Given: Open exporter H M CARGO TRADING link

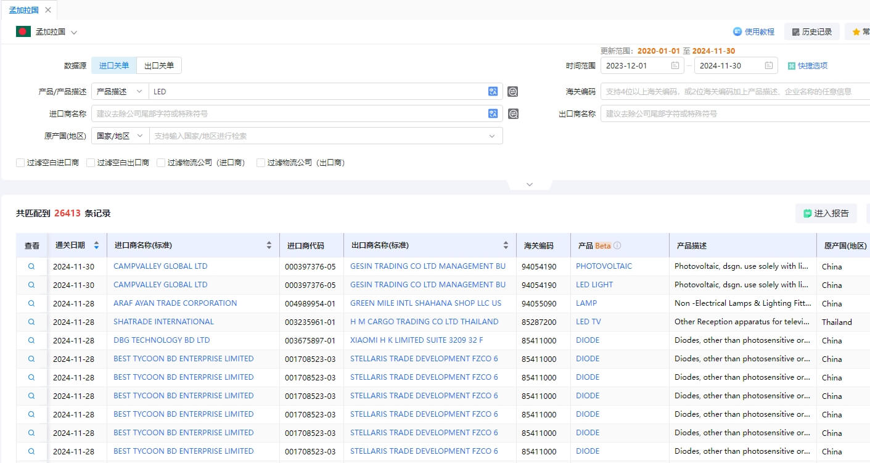Looking at the screenshot, I should (424, 321).
